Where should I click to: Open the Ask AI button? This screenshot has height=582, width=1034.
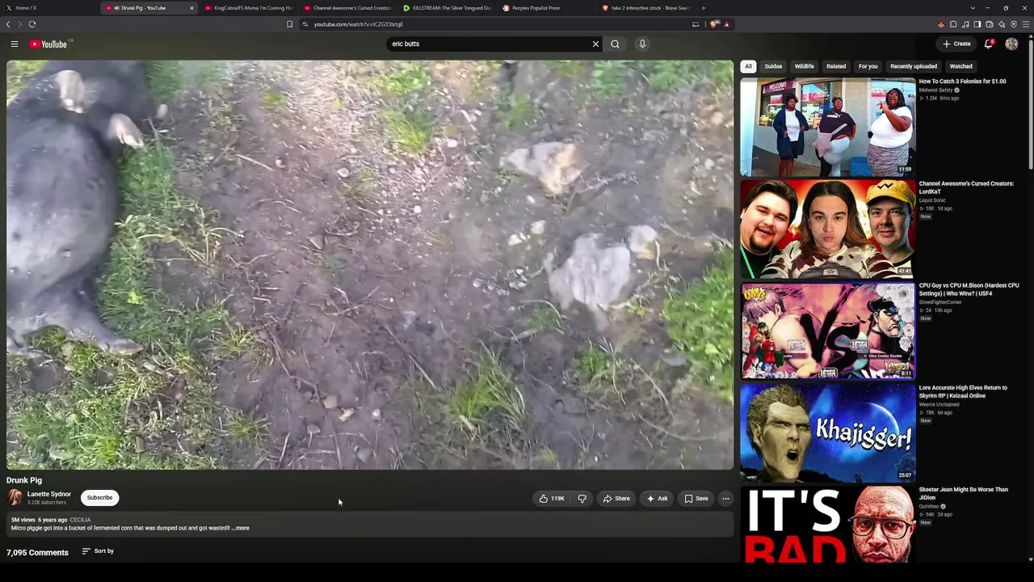pos(658,499)
